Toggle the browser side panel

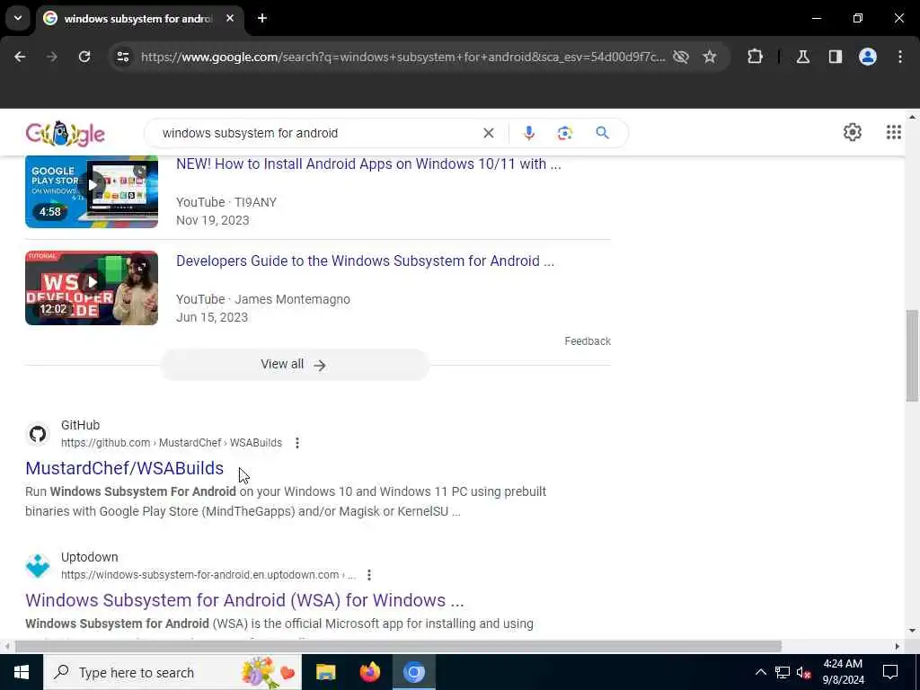pyautogui.click(x=836, y=57)
